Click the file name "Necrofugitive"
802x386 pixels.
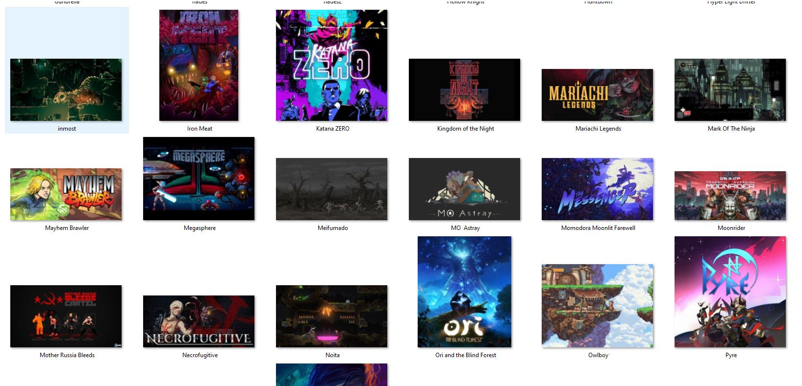click(x=200, y=355)
